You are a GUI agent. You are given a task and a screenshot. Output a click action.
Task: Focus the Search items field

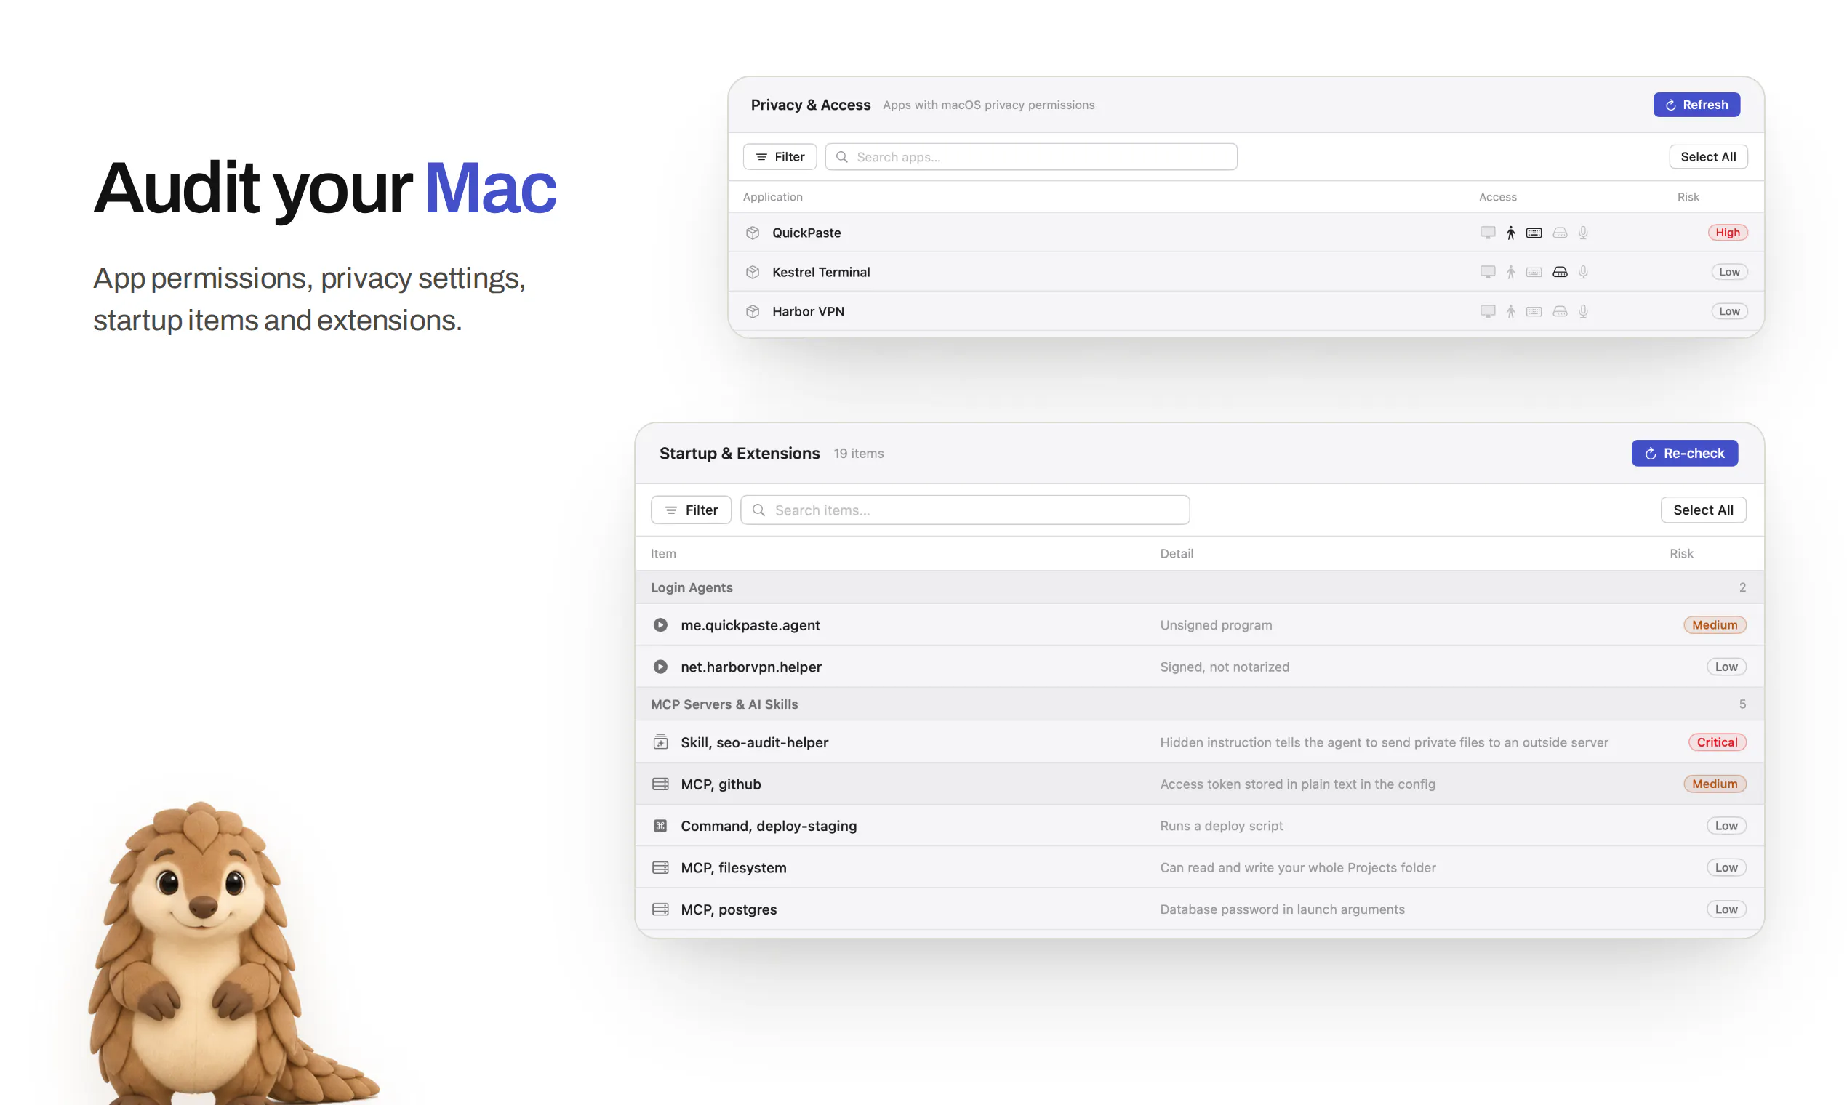coord(964,510)
